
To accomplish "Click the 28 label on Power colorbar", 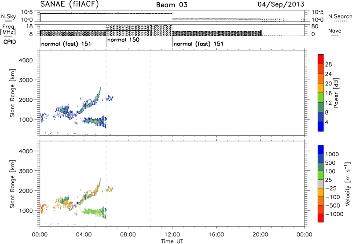I will 328,64.
